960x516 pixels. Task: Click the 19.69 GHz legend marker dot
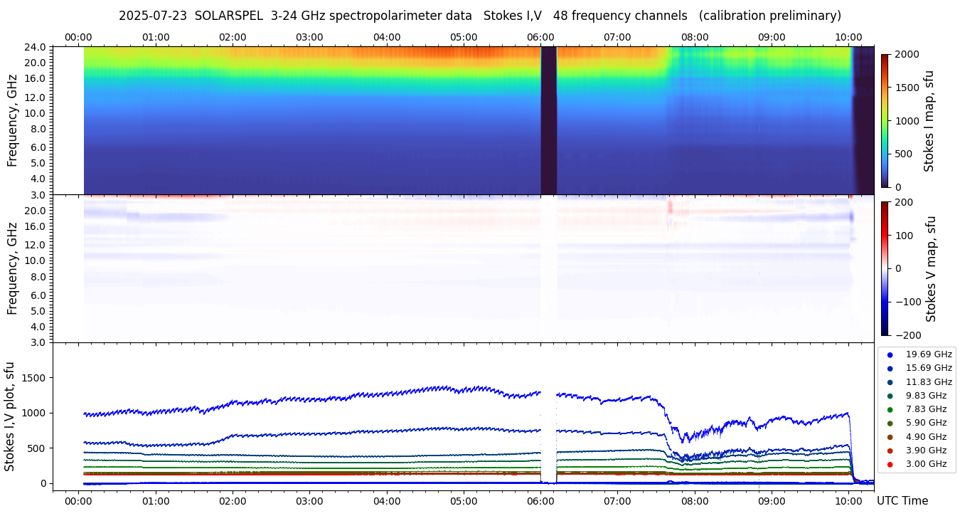890,354
